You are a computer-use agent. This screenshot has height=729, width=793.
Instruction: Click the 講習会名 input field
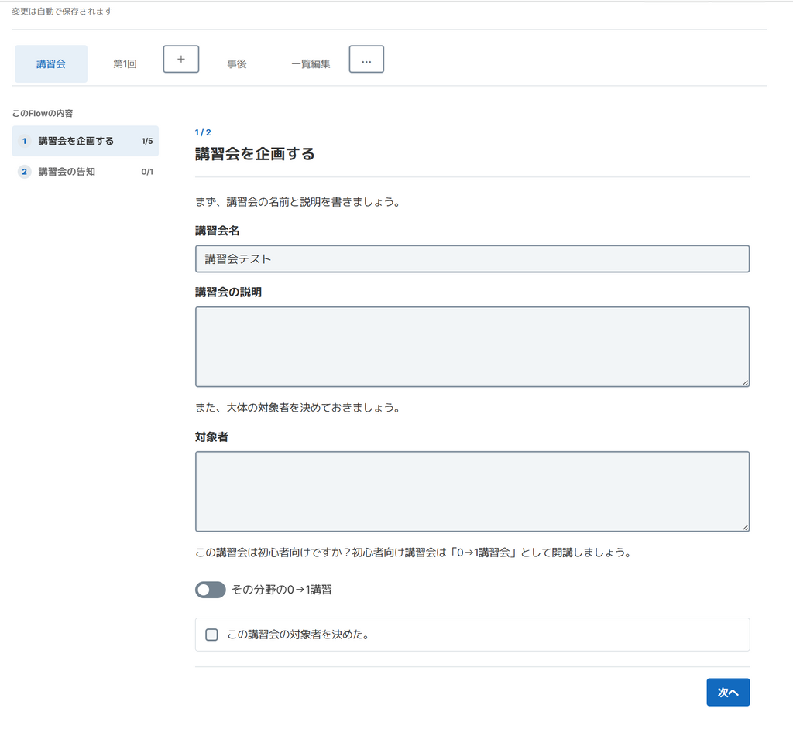[472, 258]
